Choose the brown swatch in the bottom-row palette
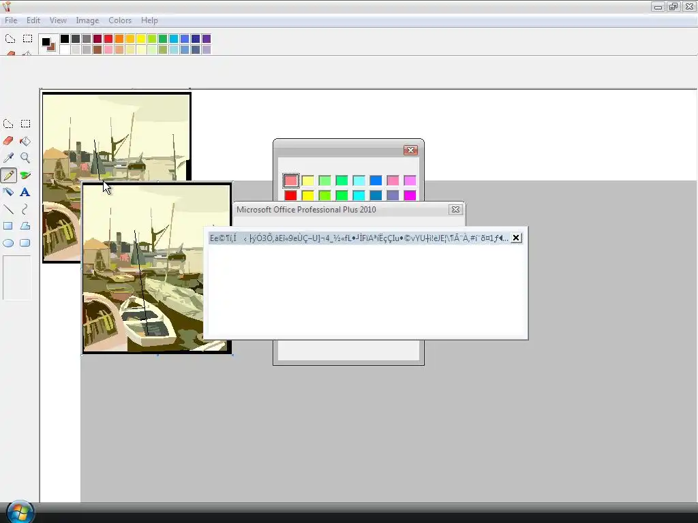The height and width of the screenshot is (523, 698). pyautogui.click(x=97, y=49)
